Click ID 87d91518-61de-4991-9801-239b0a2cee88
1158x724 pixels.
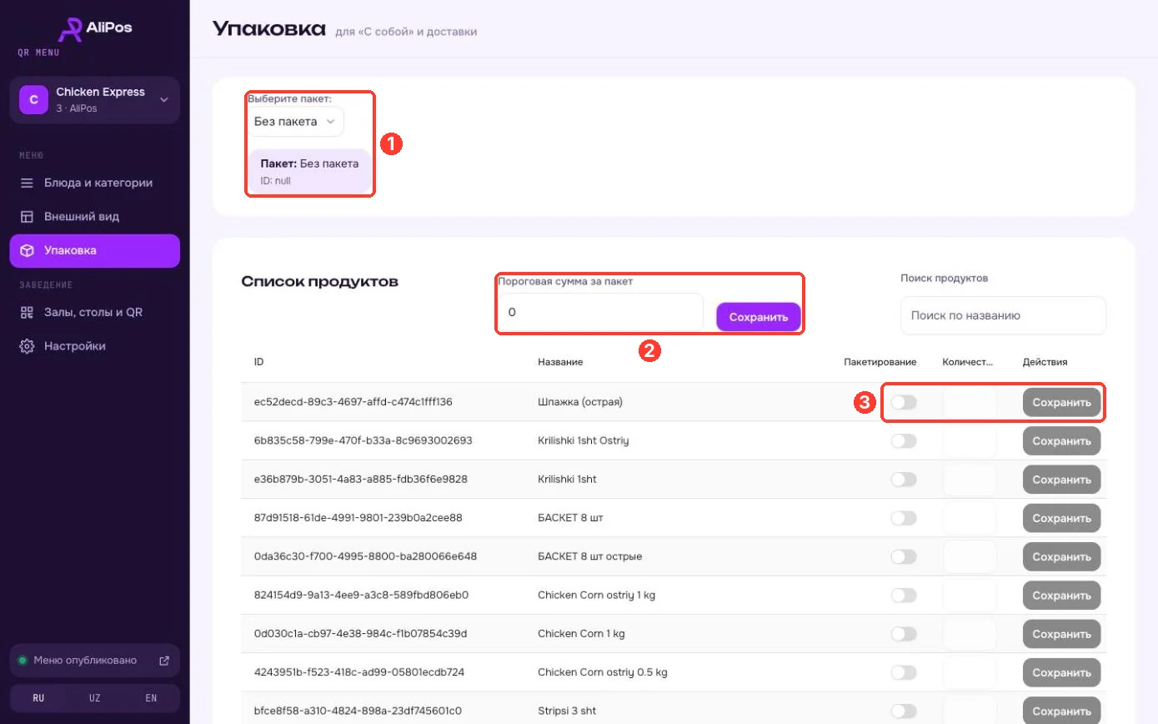[x=358, y=518]
